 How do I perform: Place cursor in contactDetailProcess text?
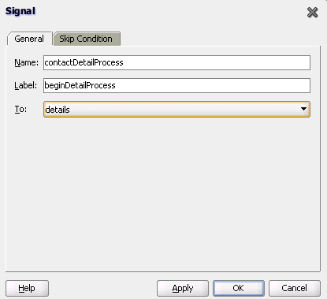(x=84, y=62)
